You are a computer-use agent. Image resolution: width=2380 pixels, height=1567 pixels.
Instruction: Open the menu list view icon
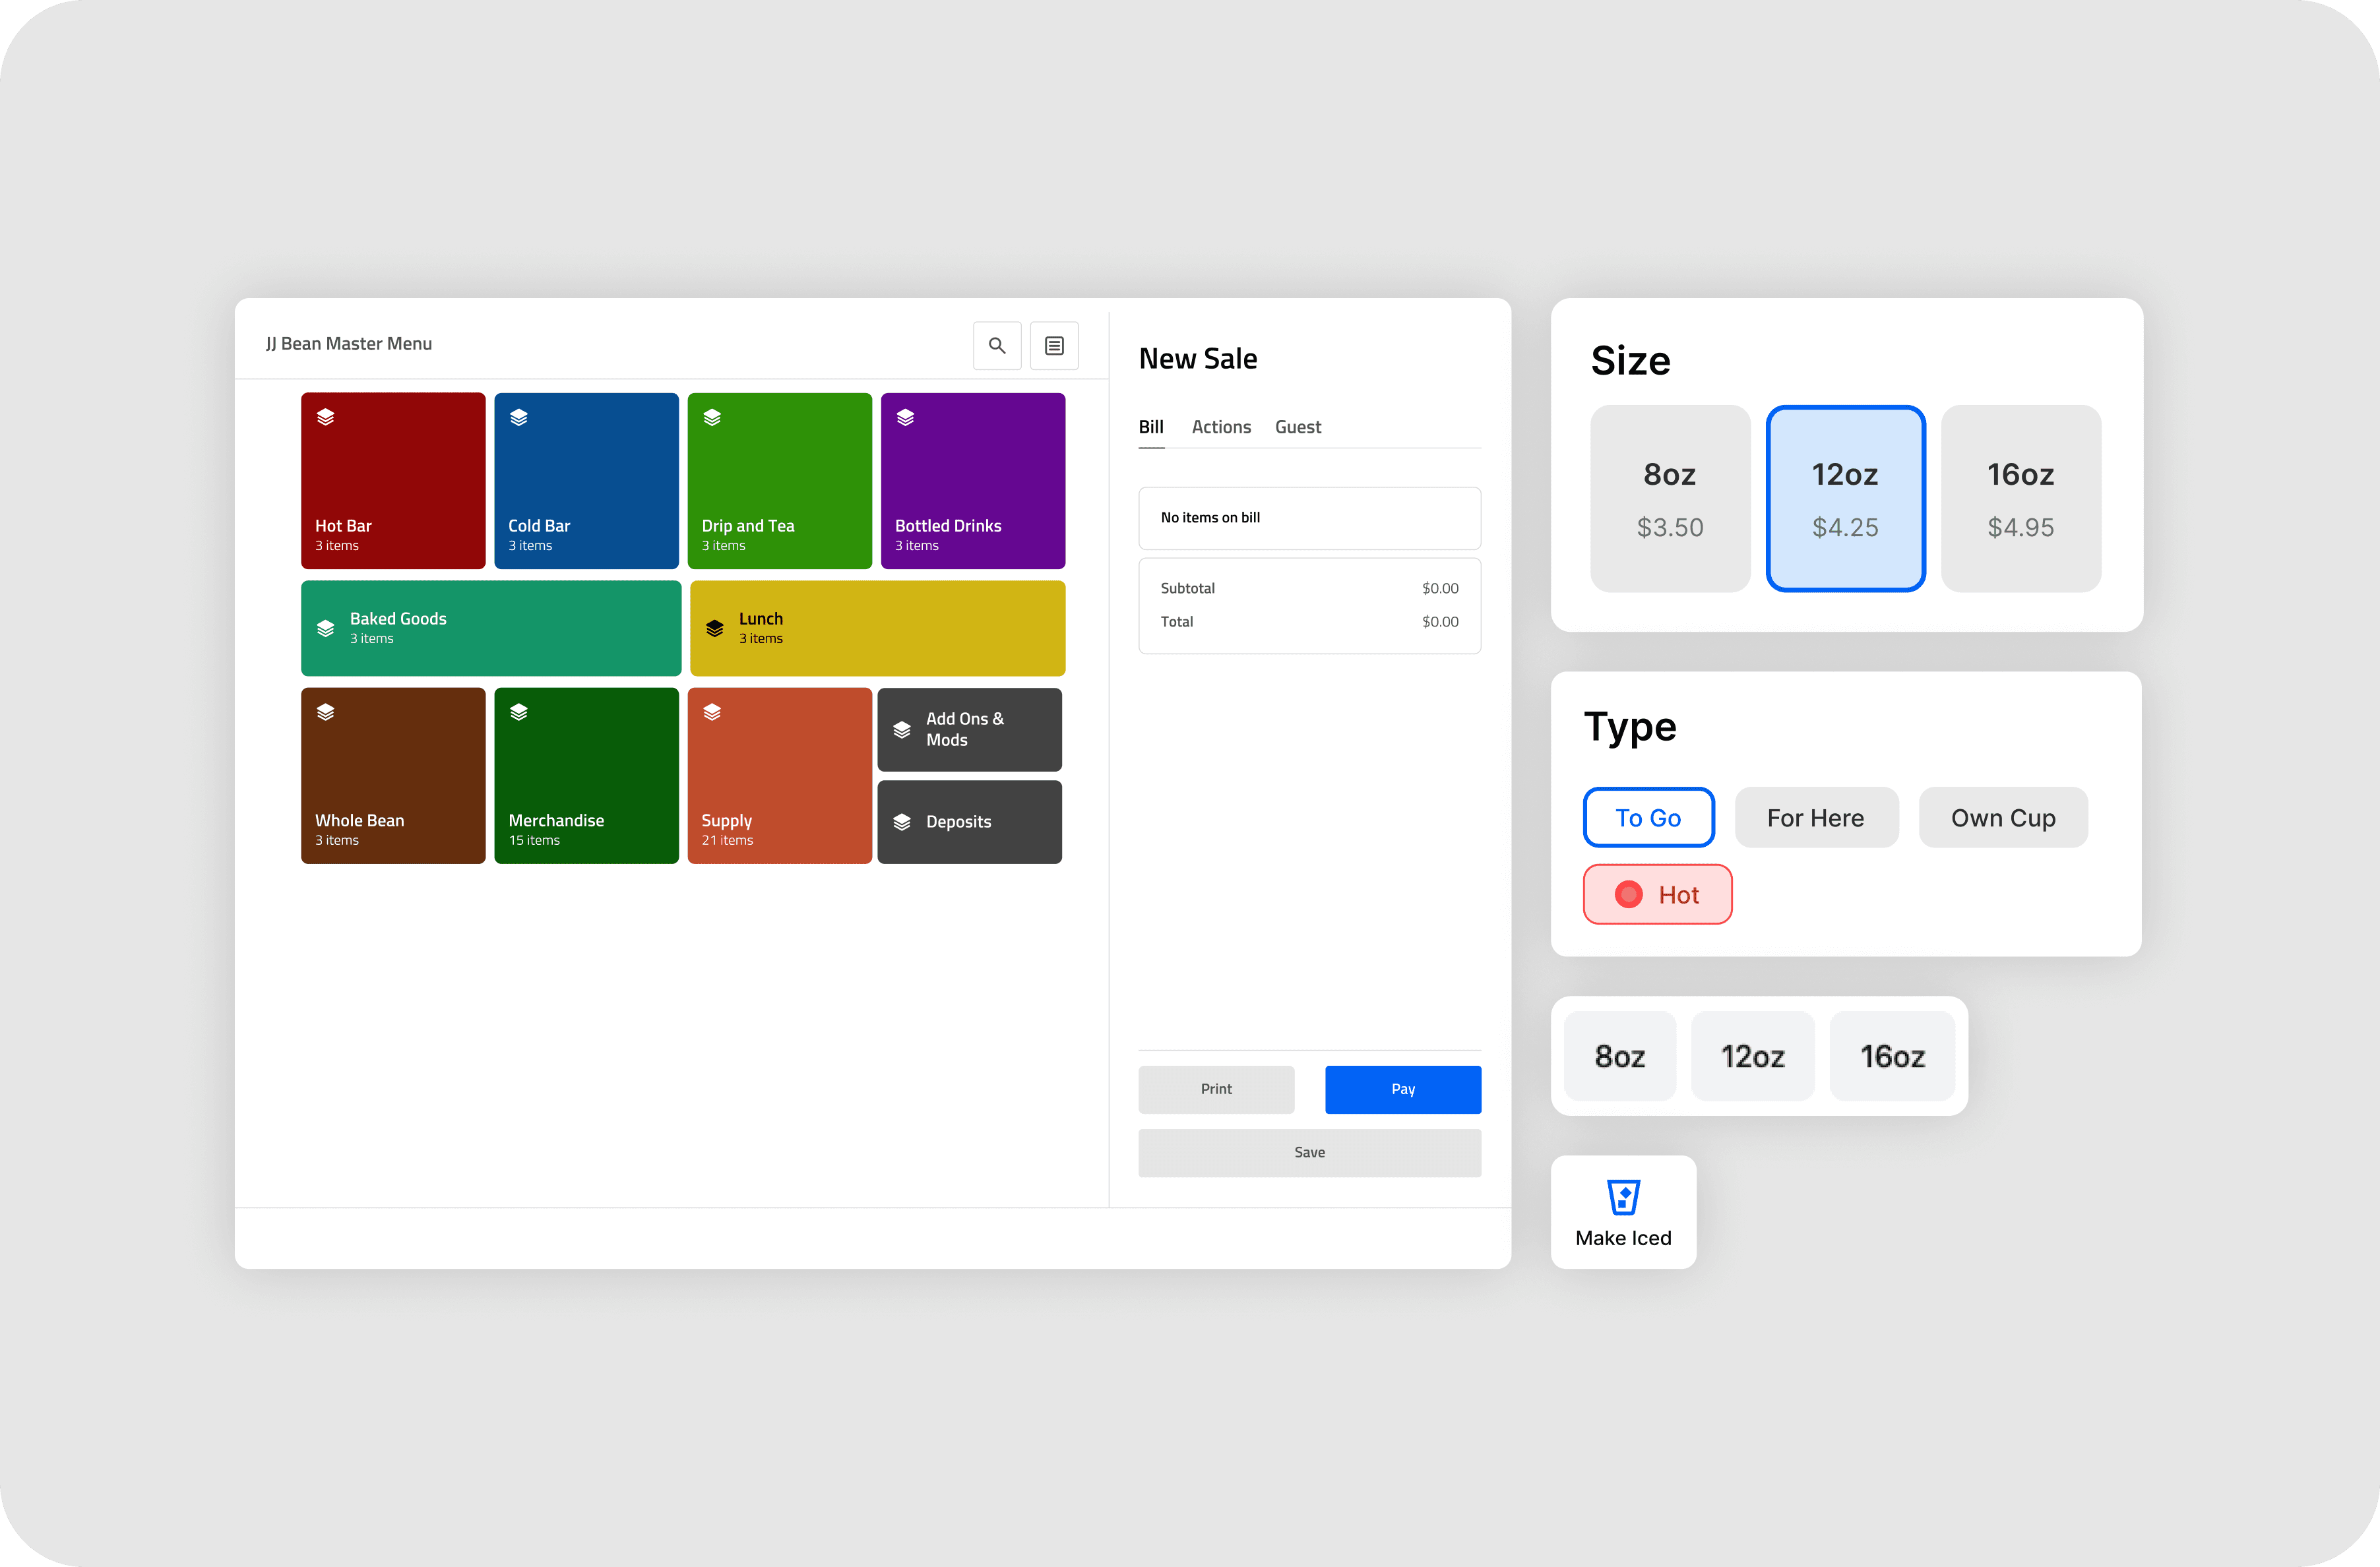pyautogui.click(x=1053, y=345)
